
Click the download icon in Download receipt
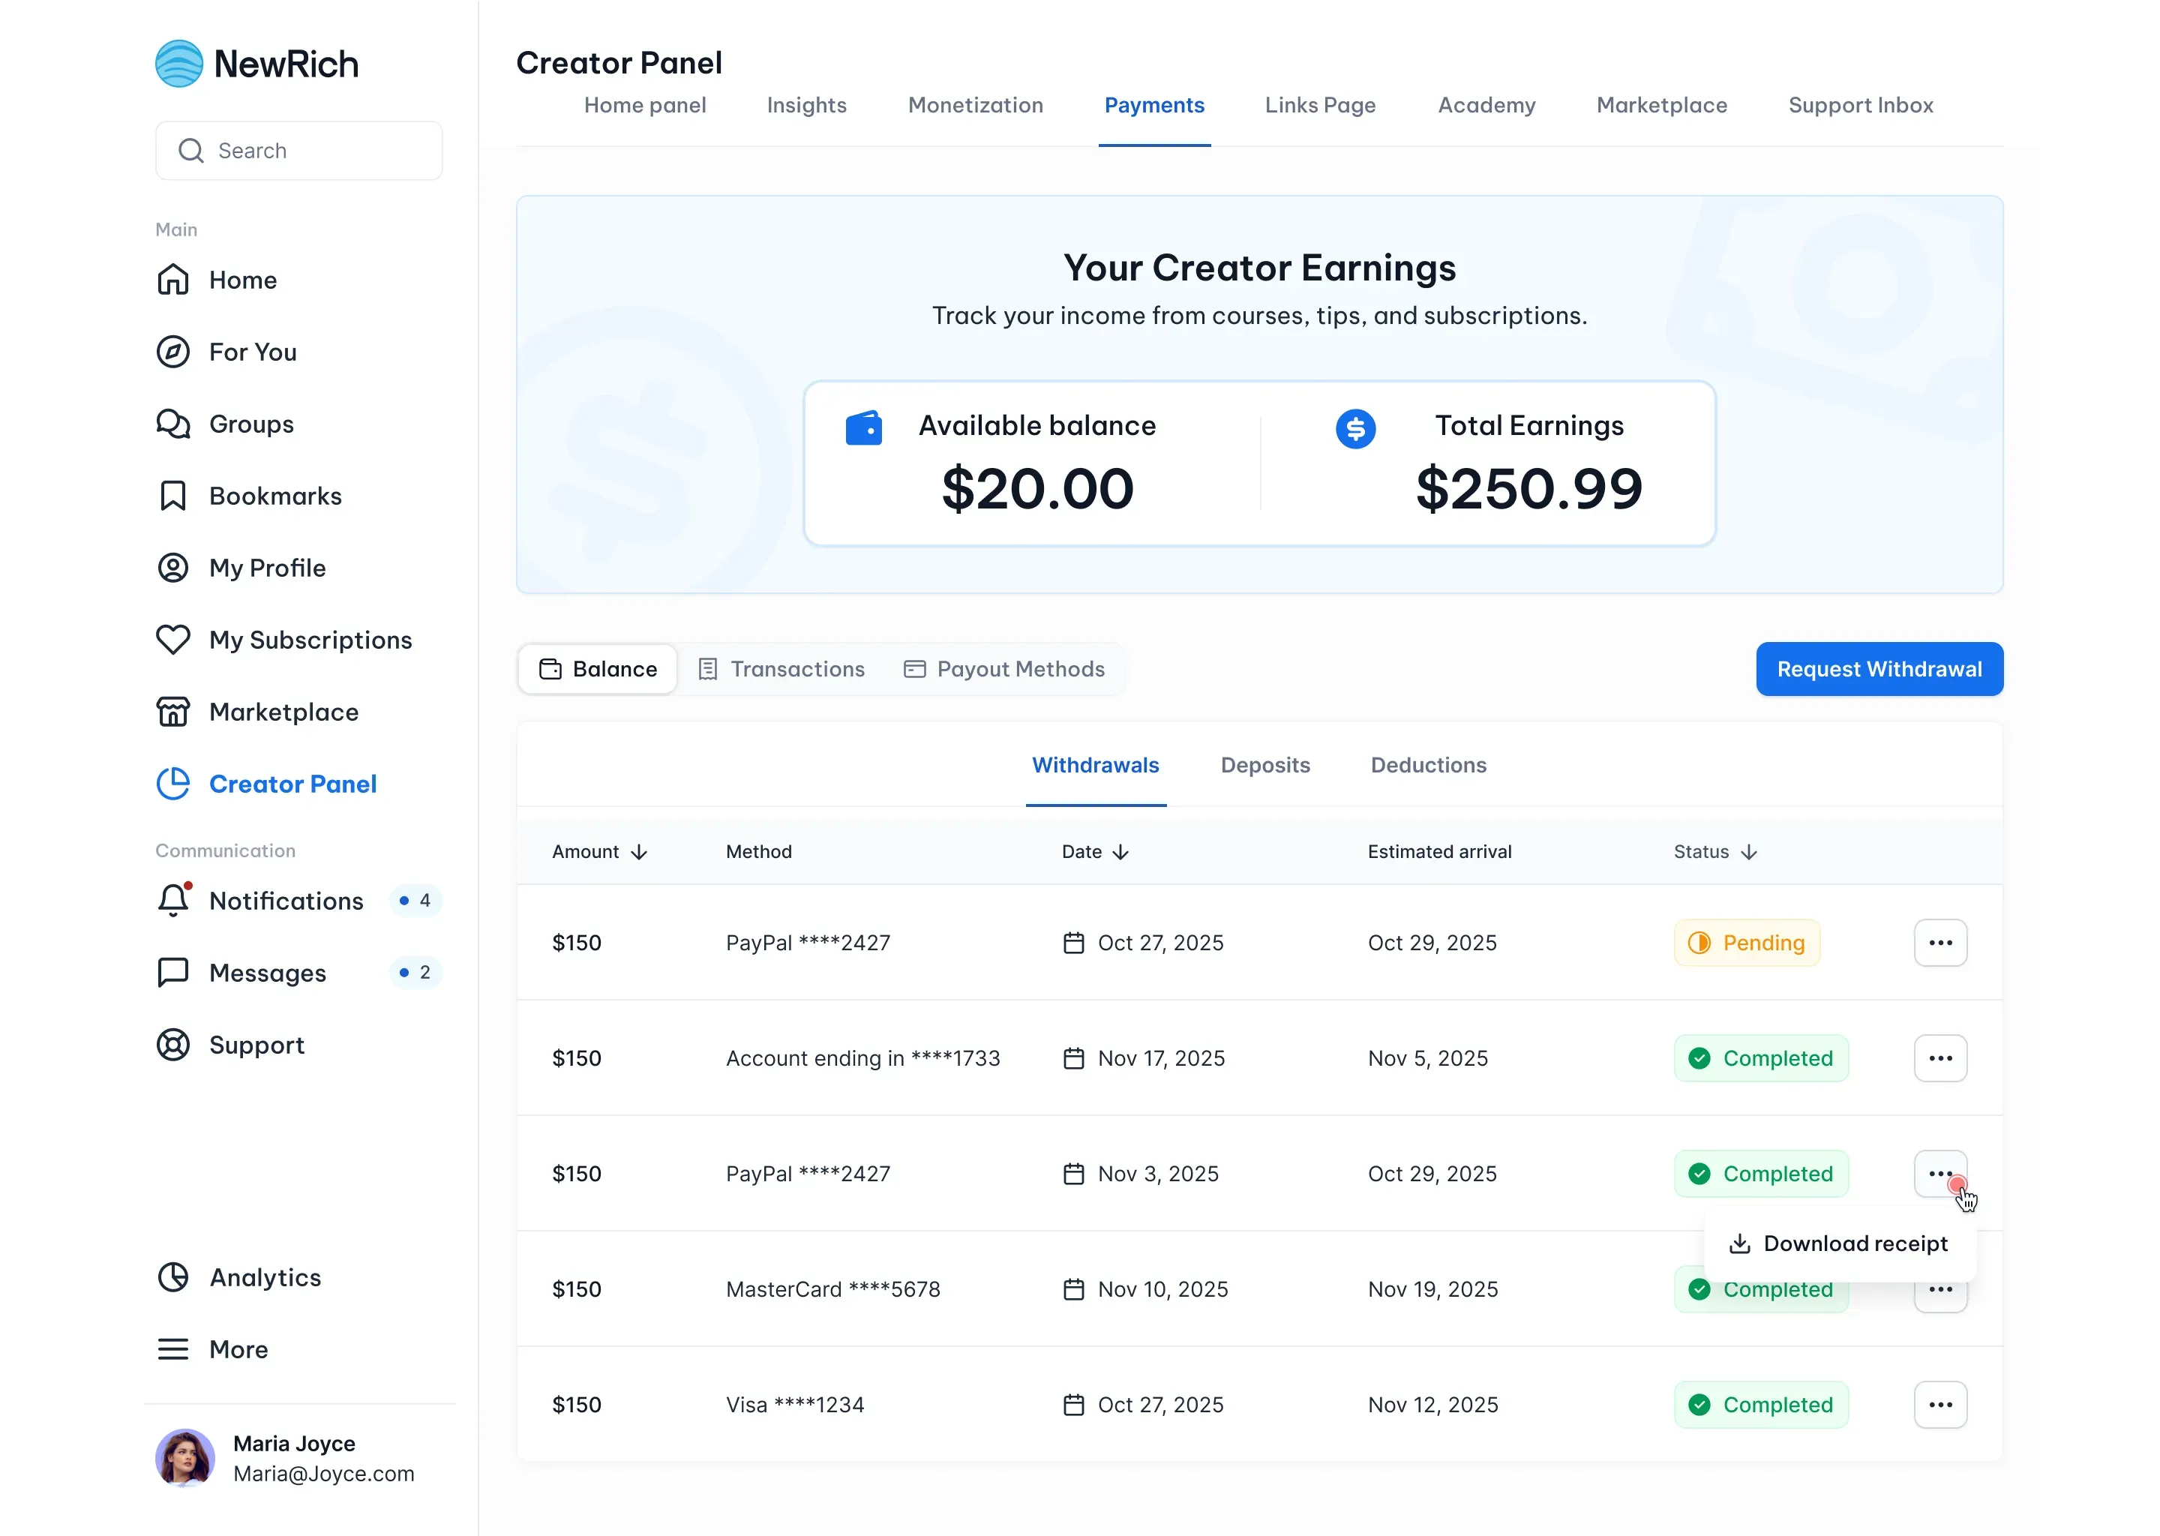[x=1739, y=1243]
